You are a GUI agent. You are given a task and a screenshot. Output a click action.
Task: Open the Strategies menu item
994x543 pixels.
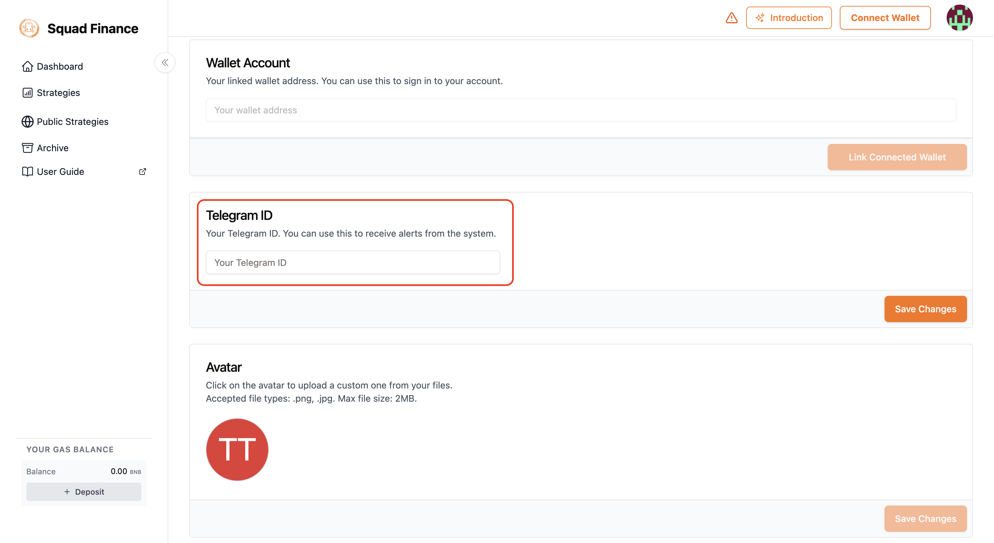[x=58, y=93]
